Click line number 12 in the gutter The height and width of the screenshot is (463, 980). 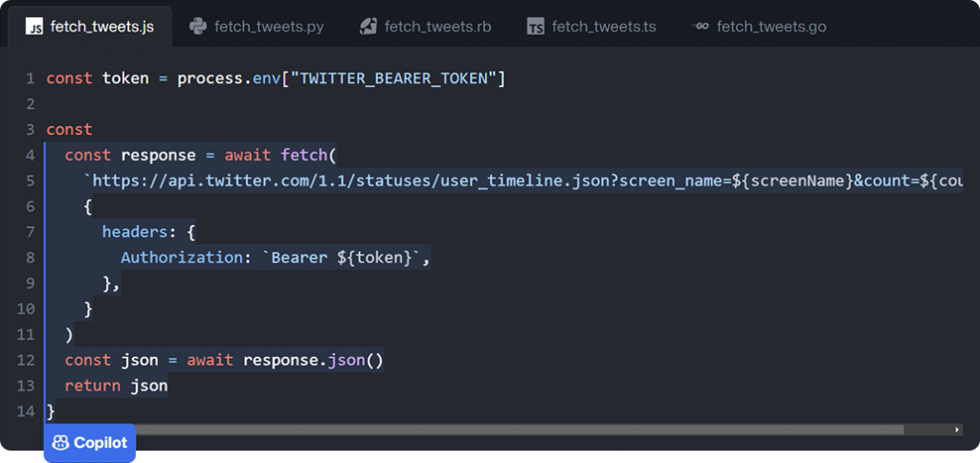pyautogui.click(x=26, y=361)
